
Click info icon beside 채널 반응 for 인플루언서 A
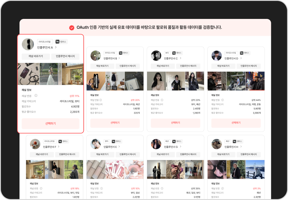[36, 95]
